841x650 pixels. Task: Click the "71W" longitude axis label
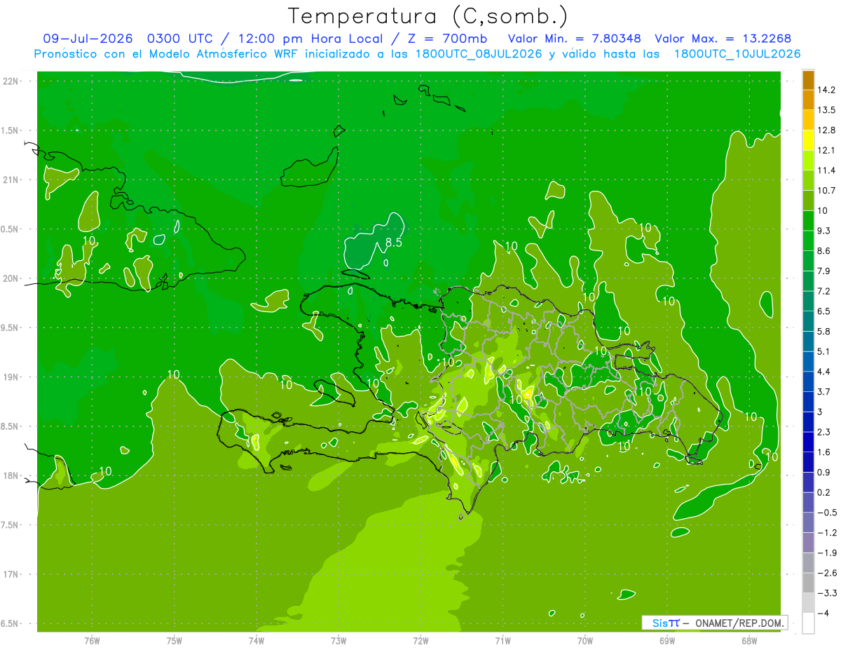click(x=502, y=641)
